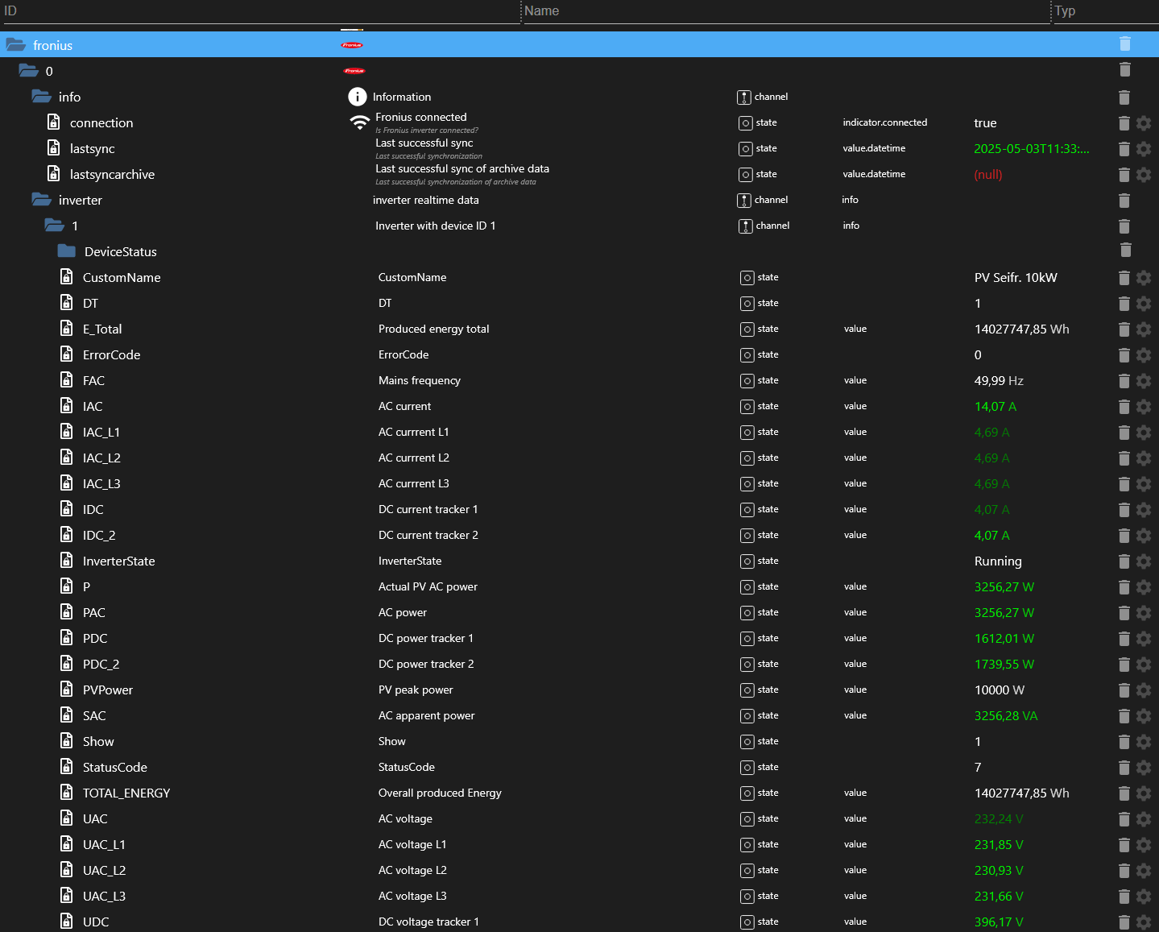The width and height of the screenshot is (1159, 932).
Task: Collapse the info folder
Action: click(42, 97)
